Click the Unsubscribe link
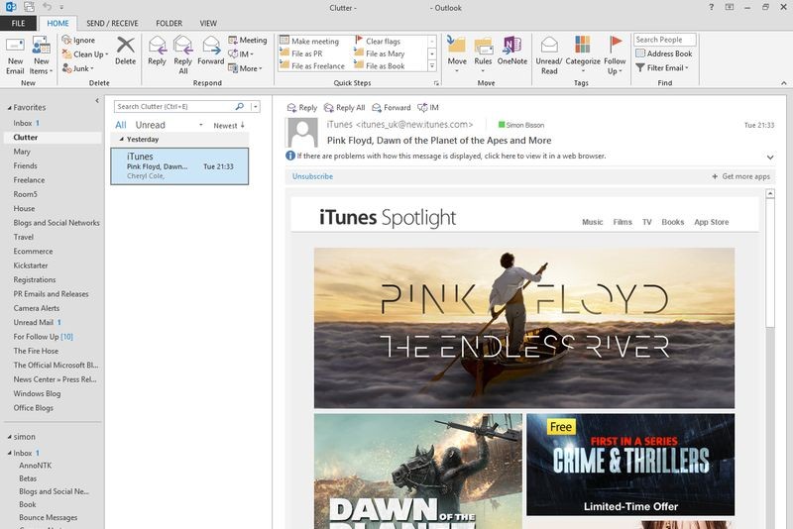Viewport: 793px width, 529px height. (312, 176)
